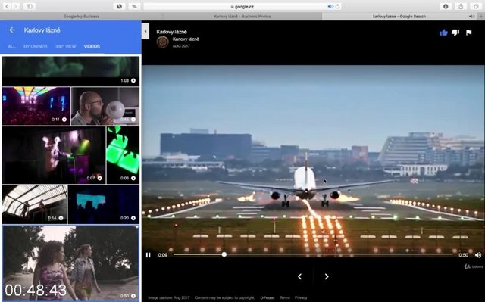
Task: Go to the next video with right chevron
Action: point(327,277)
